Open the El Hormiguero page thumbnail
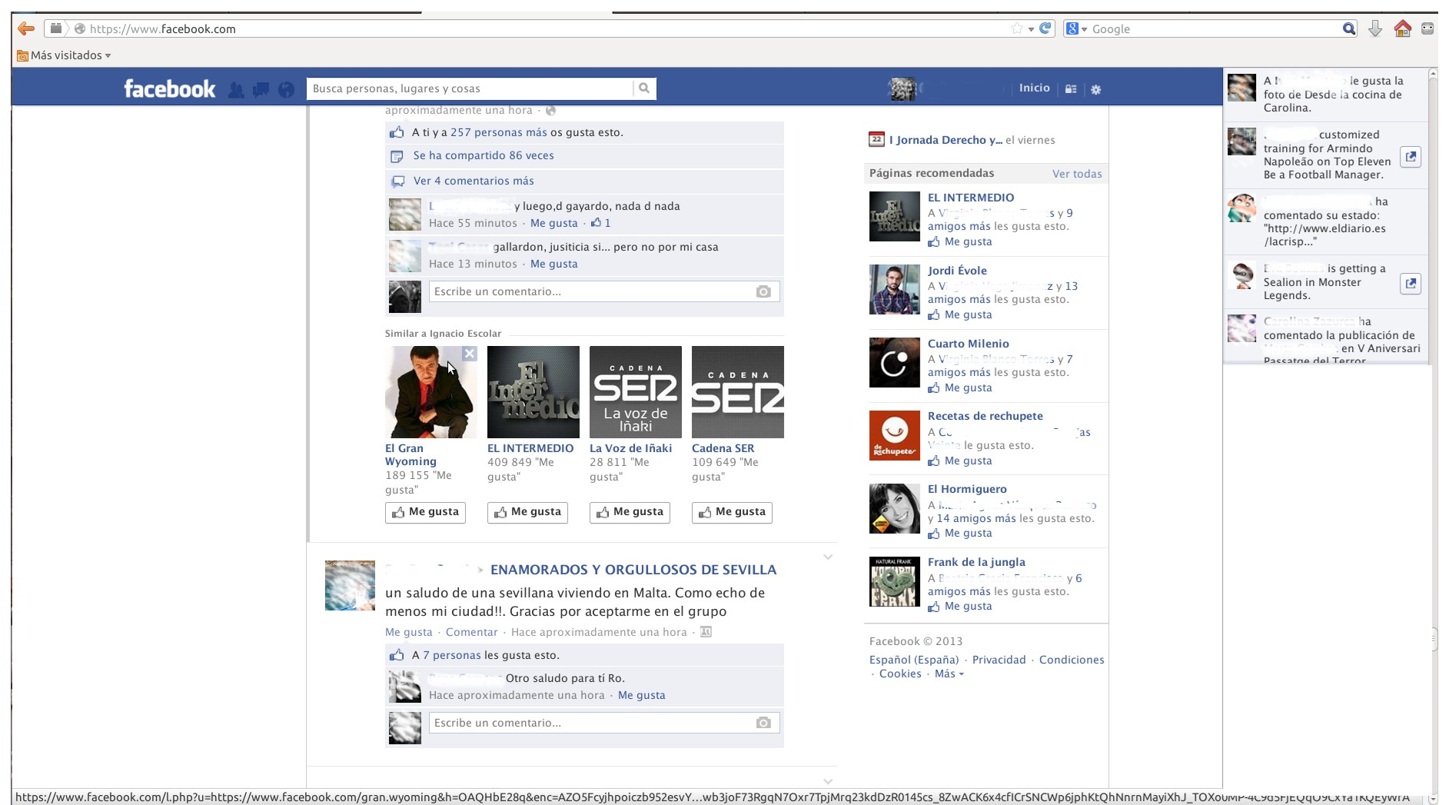The width and height of the screenshot is (1449, 805). 895,508
